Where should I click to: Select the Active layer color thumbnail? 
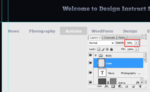tap(102, 81)
